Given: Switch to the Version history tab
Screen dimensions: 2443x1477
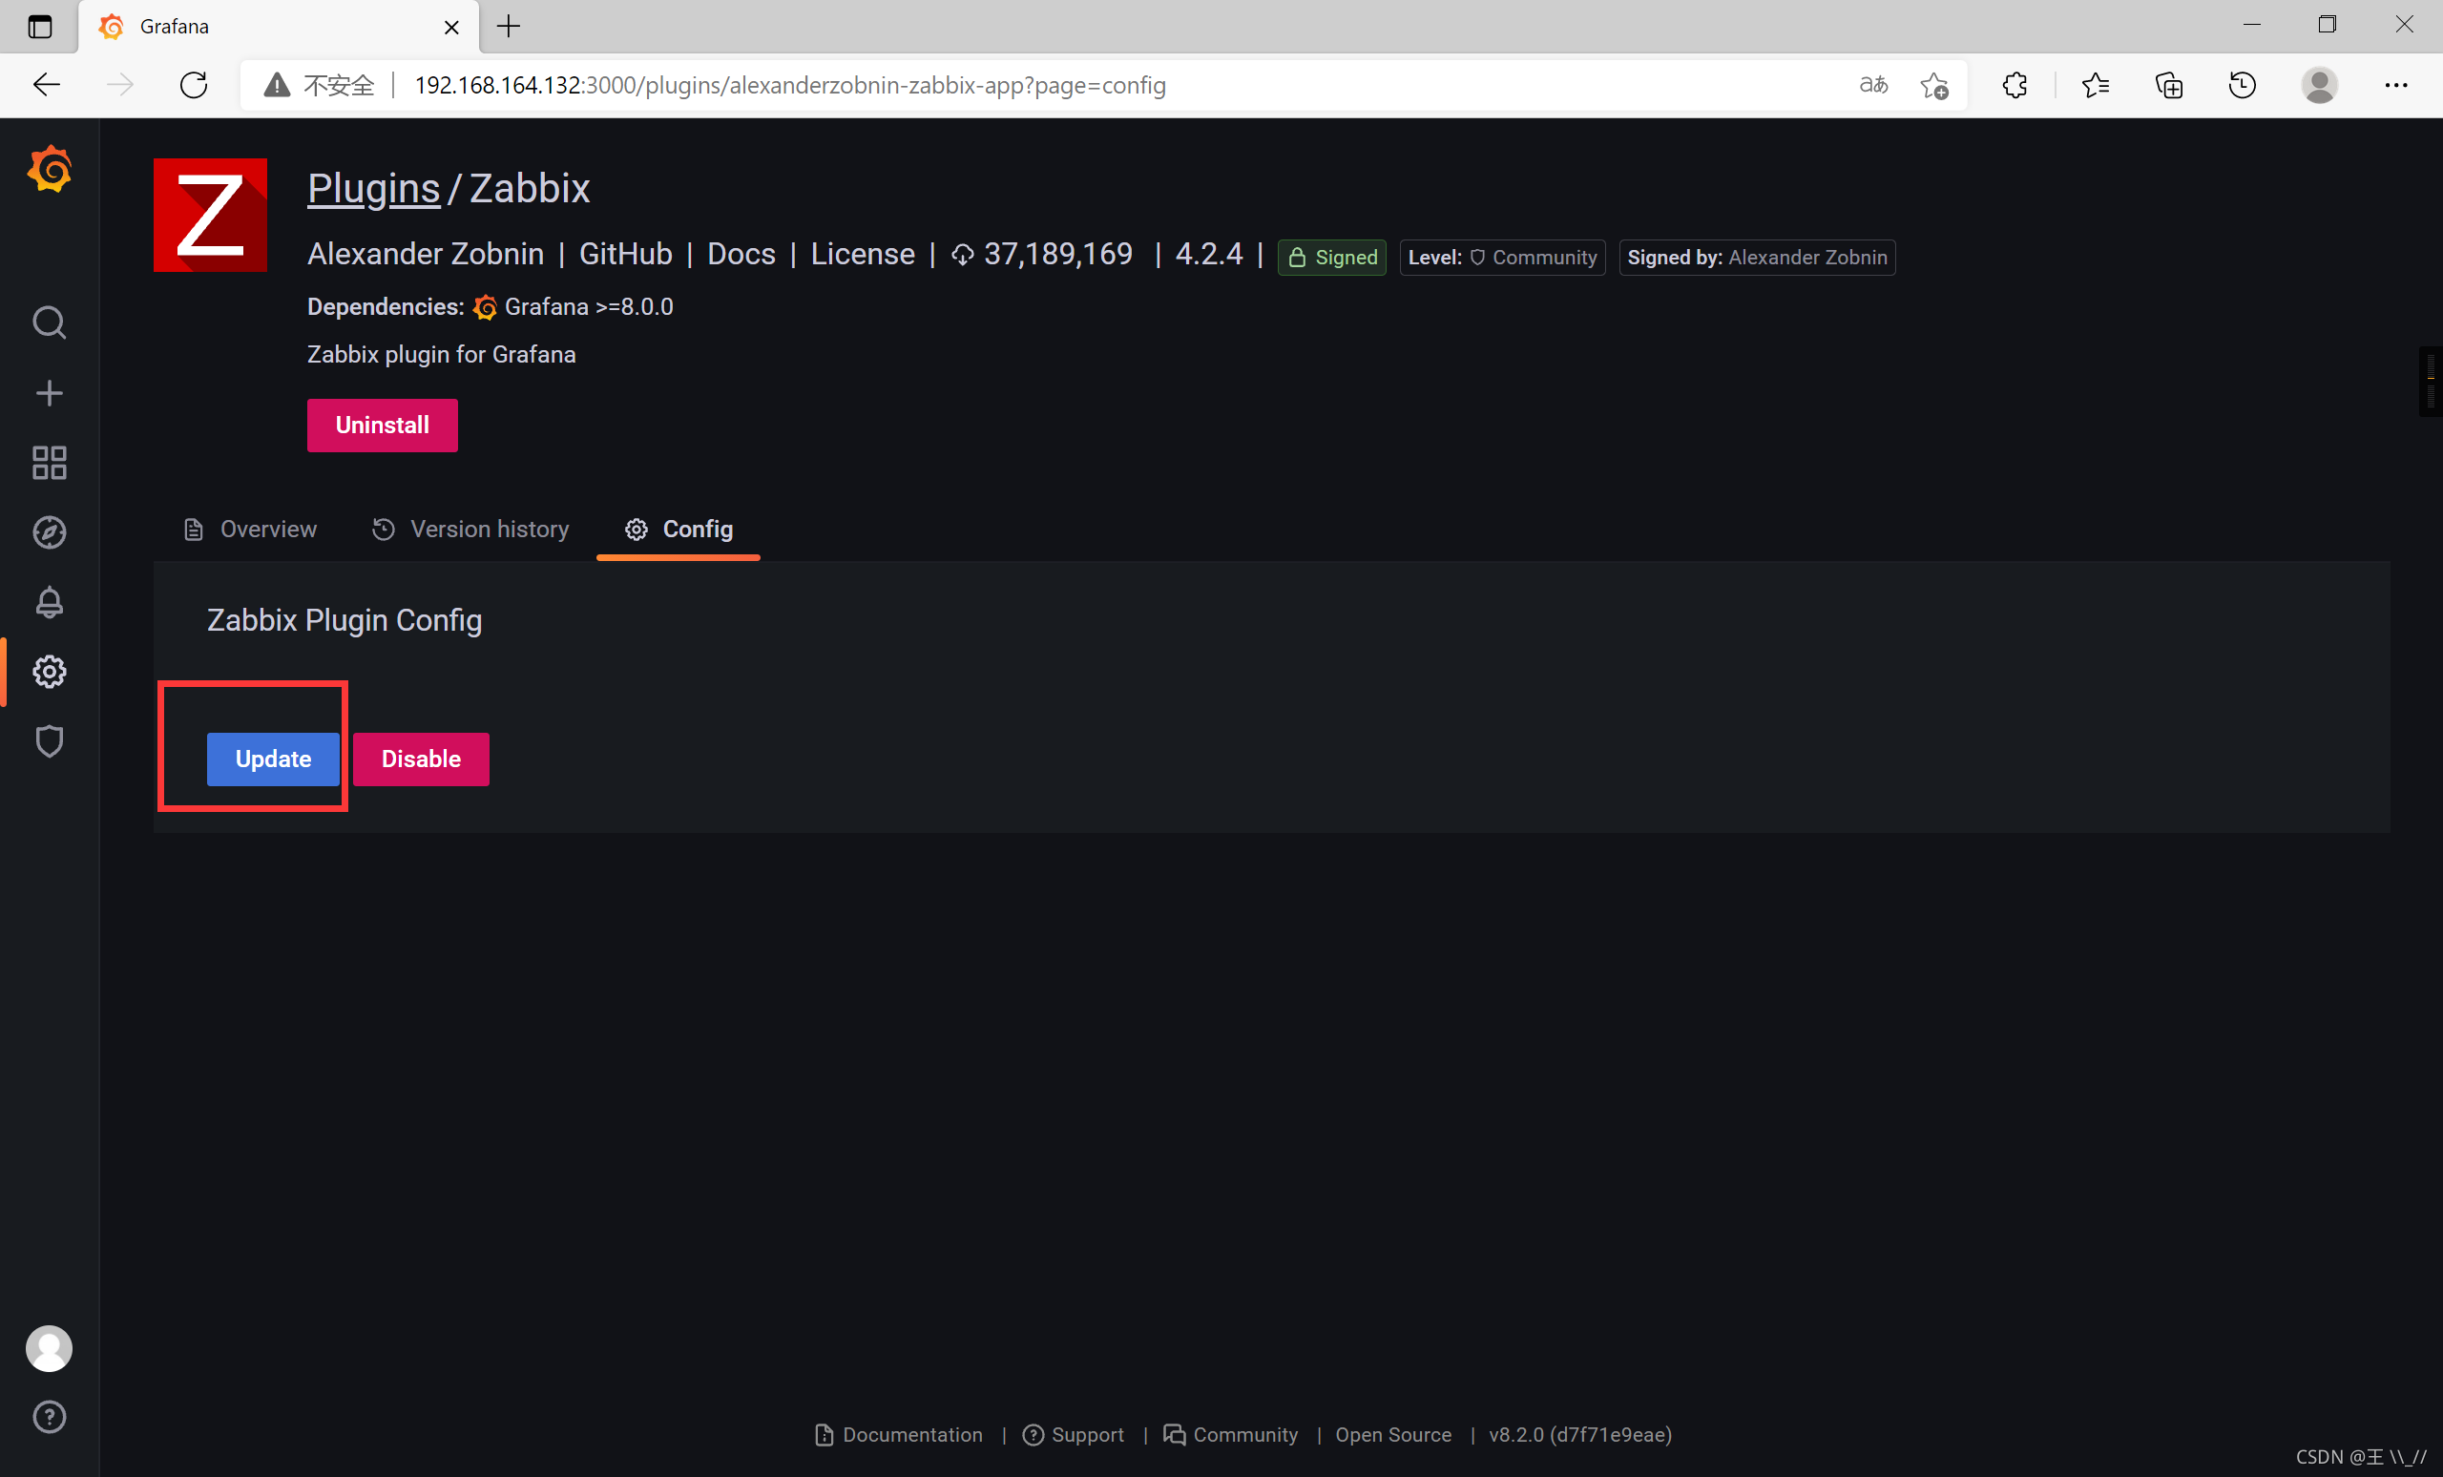Looking at the screenshot, I should (x=471, y=530).
